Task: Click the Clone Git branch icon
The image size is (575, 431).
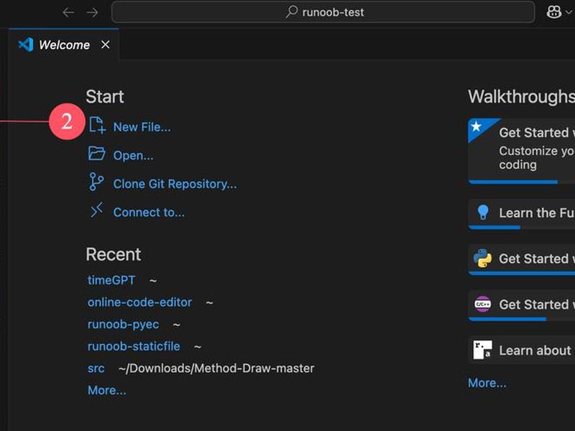Action: [96, 182]
